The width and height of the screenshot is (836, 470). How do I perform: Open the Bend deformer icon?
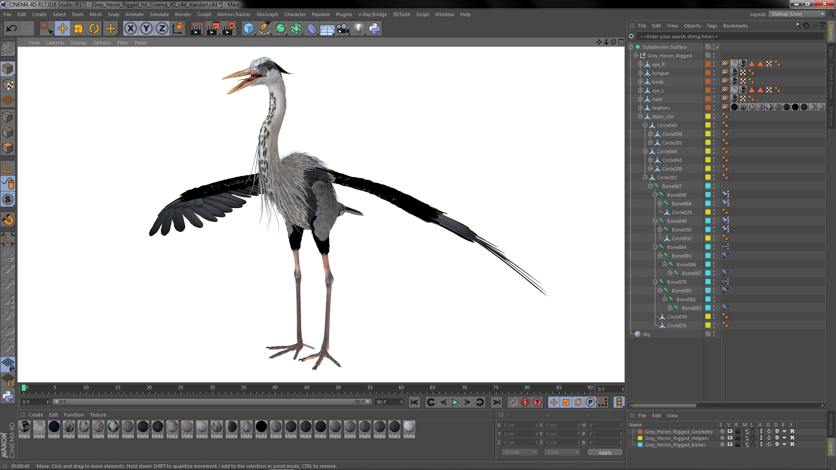[312, 29]
